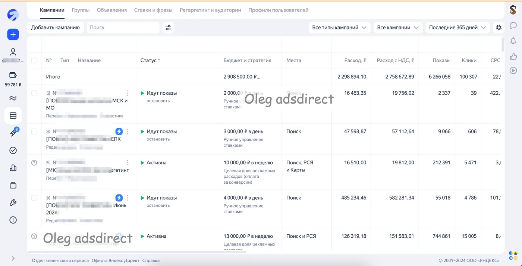Open the user avatar at top right
Image resolution: width=522 pixels, height=266 pixels.
[513, 10]
